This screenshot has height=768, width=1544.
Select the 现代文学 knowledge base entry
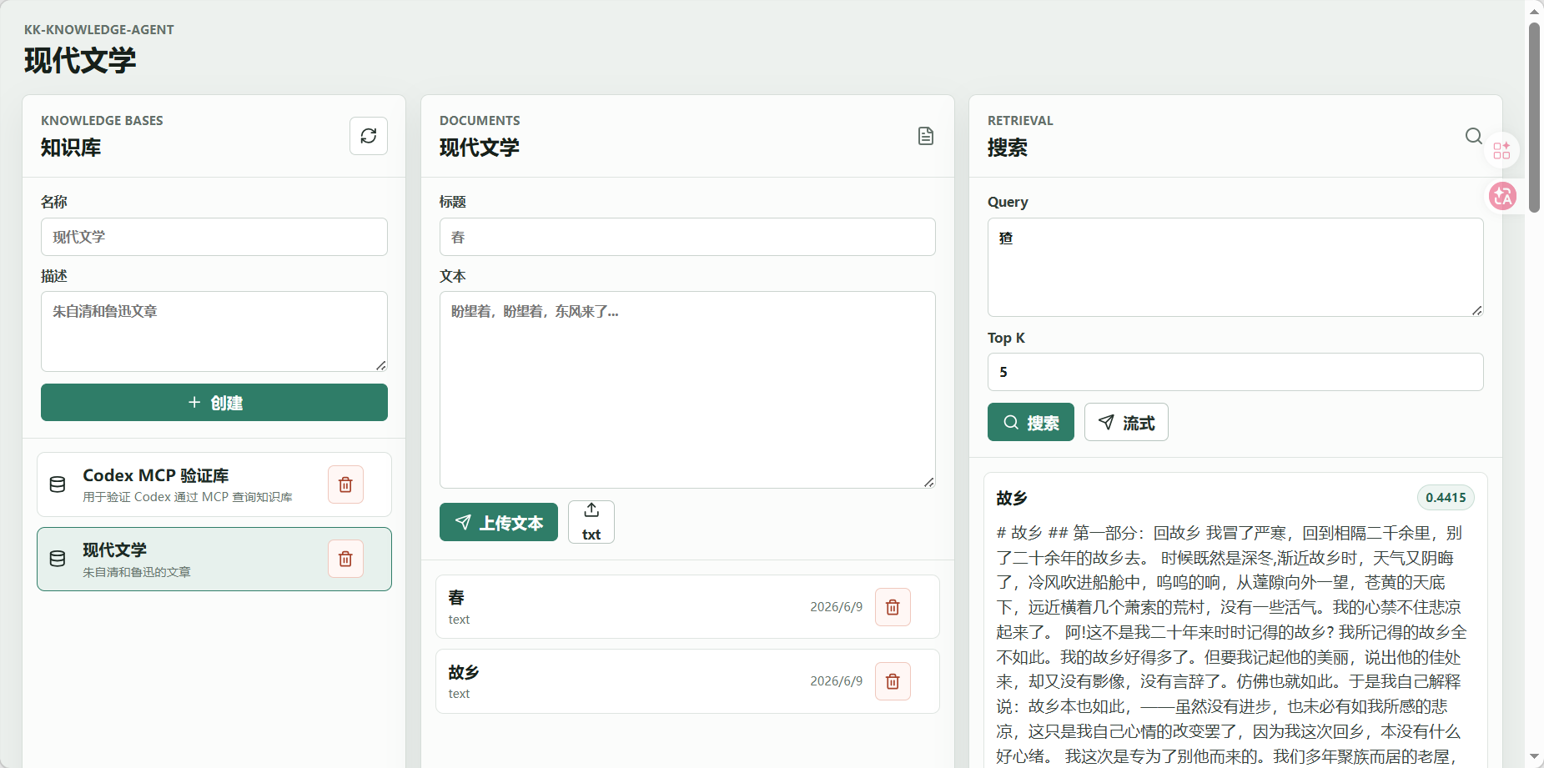214,559
